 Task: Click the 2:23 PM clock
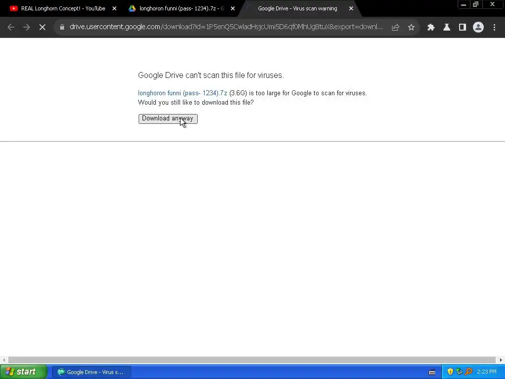[487, 372]
